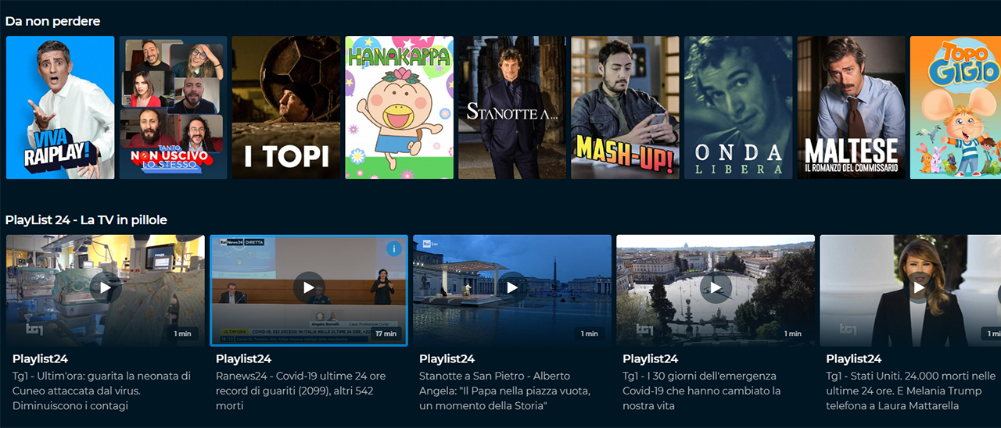Open the Tg1 guarita la neonata description link

click(101, 391)
